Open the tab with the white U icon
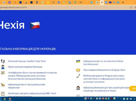 97,3
